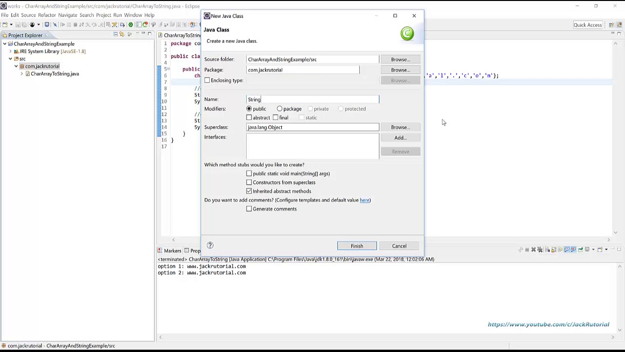Click the Save icon in the main toolbar
This screenshot has width=625, height=352.
point(18,24)
